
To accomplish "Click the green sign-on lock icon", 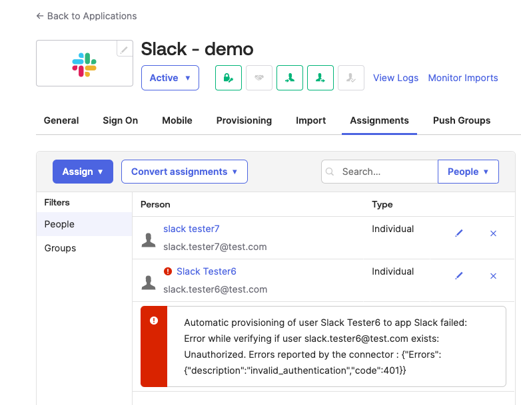I will 229,78.
